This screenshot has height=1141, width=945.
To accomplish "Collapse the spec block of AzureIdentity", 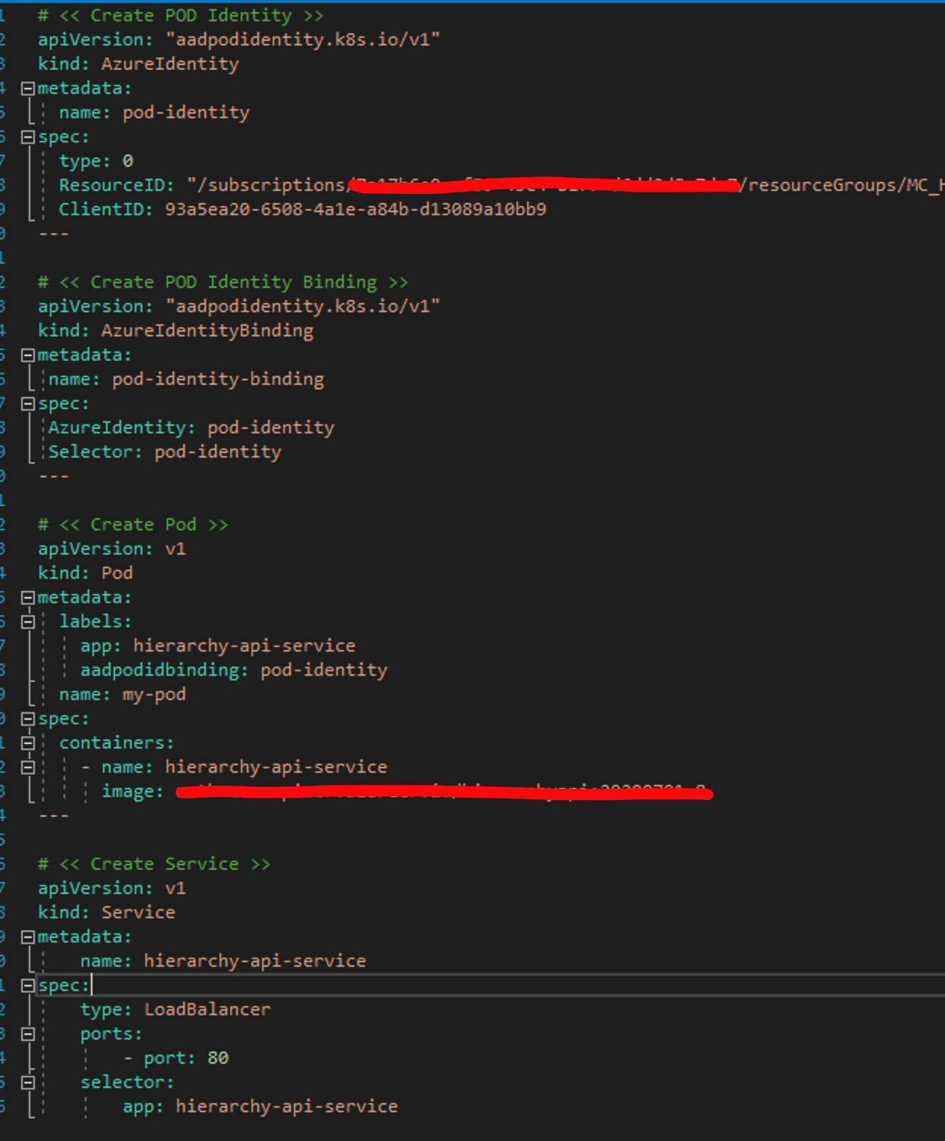I will (x=27, y=136).
